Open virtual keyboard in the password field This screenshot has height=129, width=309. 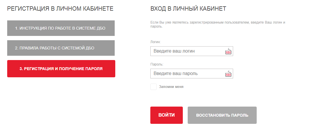click(x=228, y=74)
